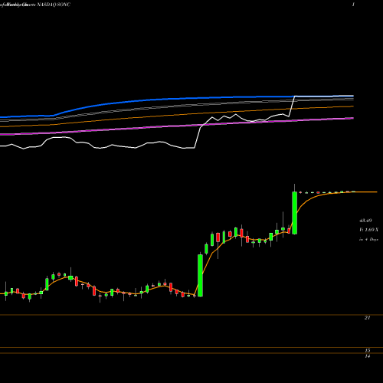Click the 21 price axis label
This screenshot has height=383, width=383.
click(367, 318)
